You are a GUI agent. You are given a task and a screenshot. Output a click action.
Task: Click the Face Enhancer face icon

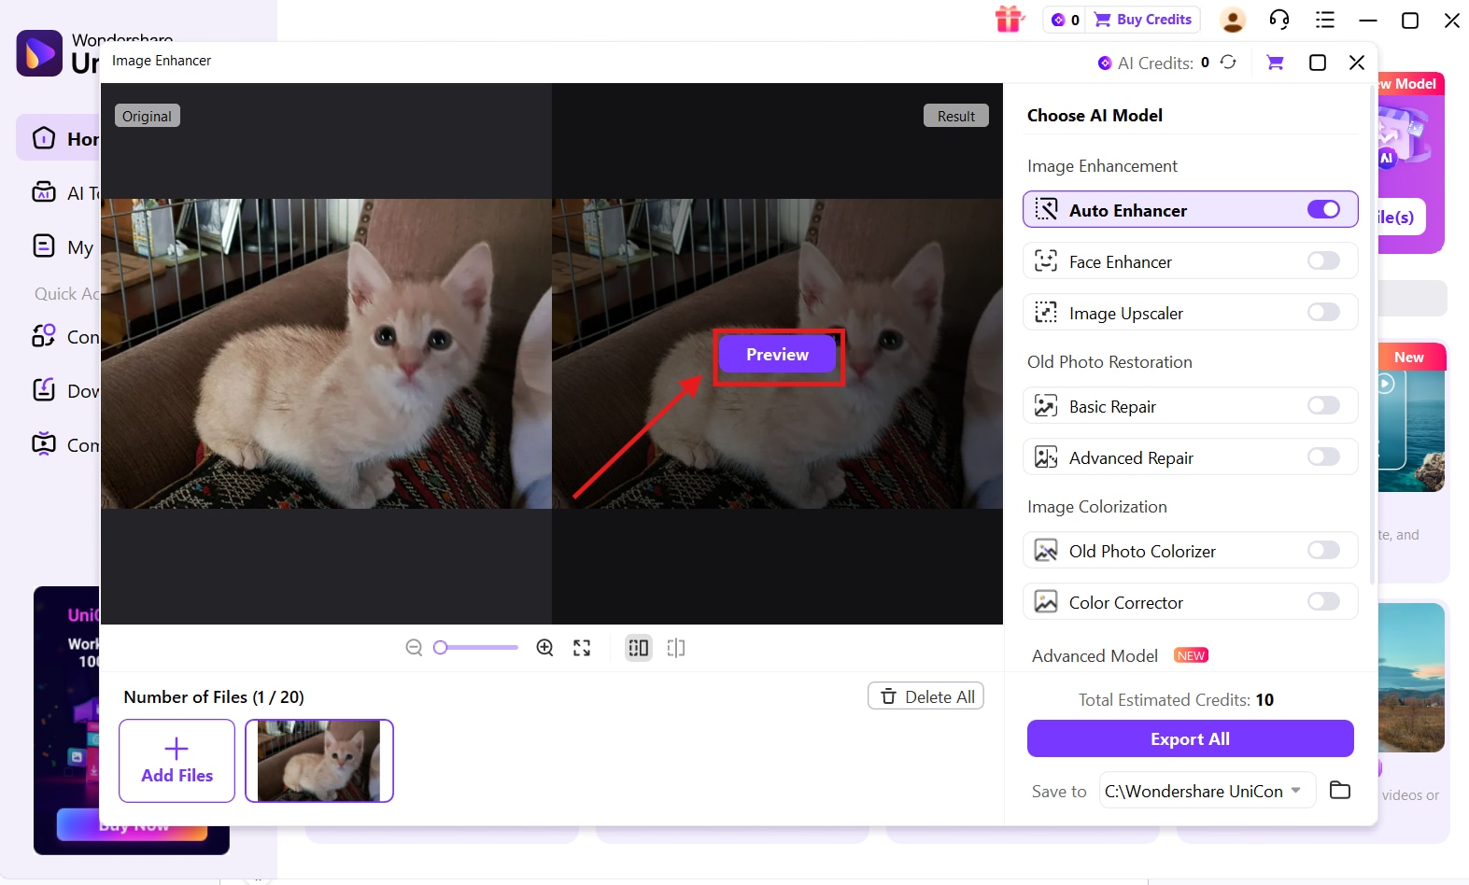tap(1046, 261)
